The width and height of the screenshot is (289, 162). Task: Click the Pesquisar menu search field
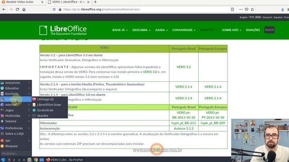tap(16, 153)
